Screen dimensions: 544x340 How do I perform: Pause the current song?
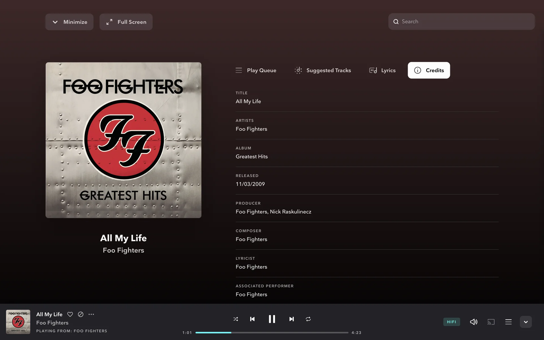pos(272,319)
